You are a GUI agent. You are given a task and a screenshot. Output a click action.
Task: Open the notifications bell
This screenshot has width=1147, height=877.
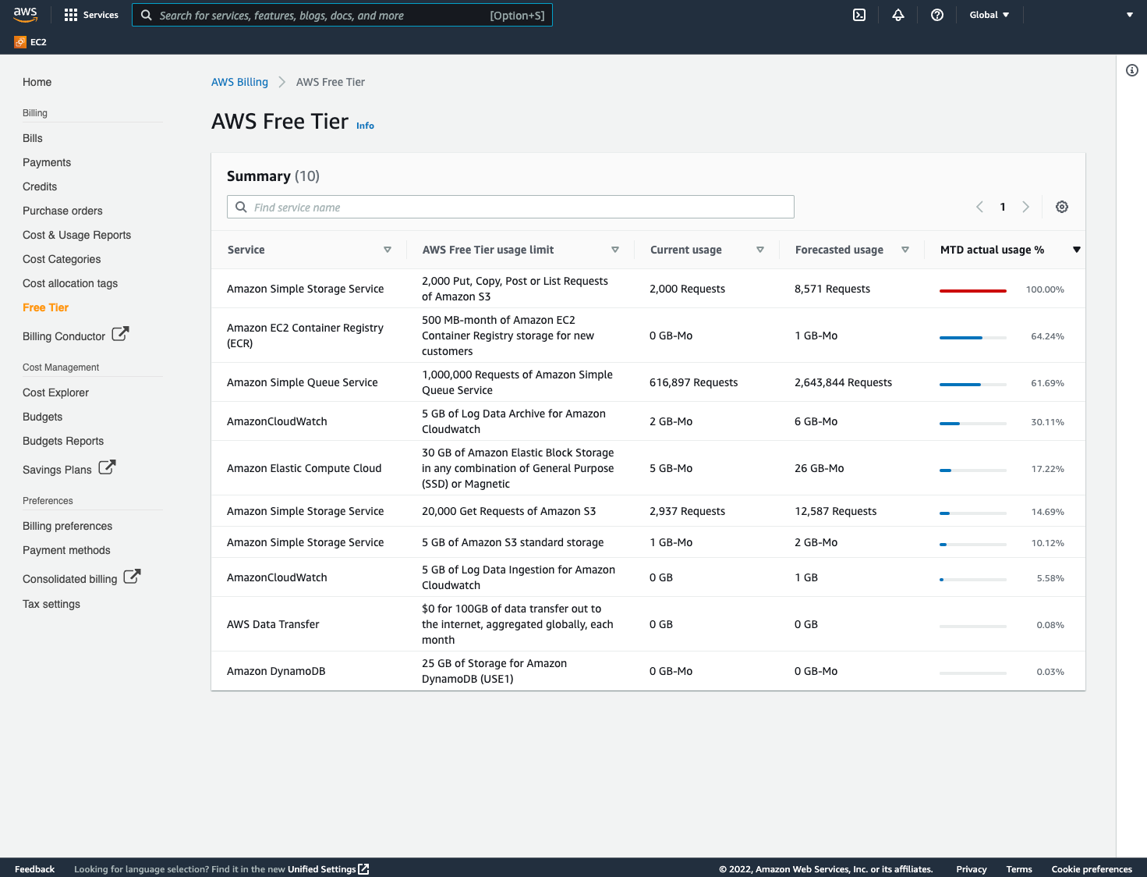click(898, 15)
